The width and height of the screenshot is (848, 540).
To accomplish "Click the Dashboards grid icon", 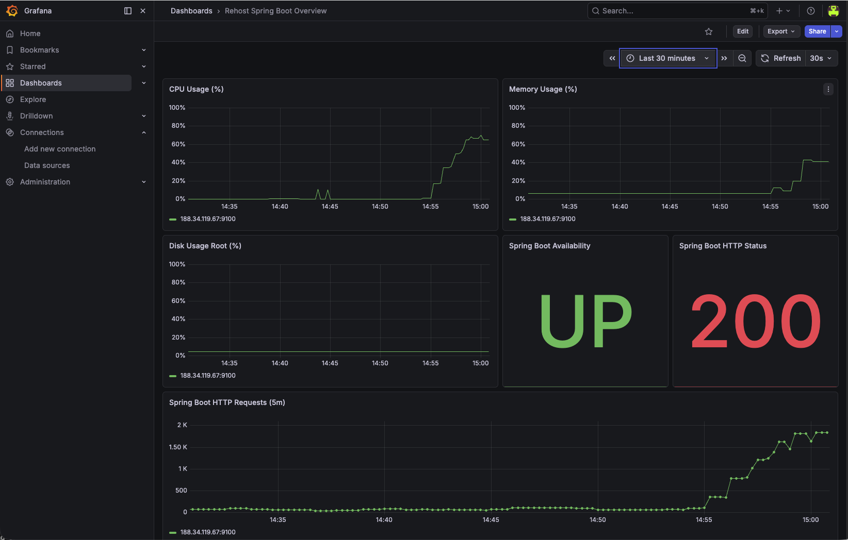I will click(x=10, y=83).
